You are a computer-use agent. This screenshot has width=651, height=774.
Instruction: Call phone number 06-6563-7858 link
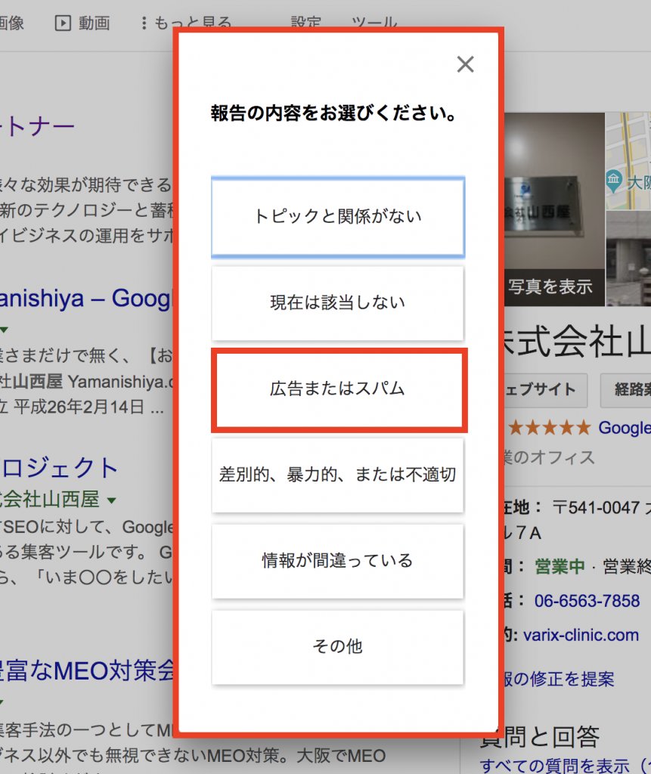(x=587, y=601)
